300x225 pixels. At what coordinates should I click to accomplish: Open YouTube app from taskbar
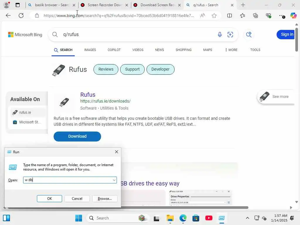click(x=209, y=218)
